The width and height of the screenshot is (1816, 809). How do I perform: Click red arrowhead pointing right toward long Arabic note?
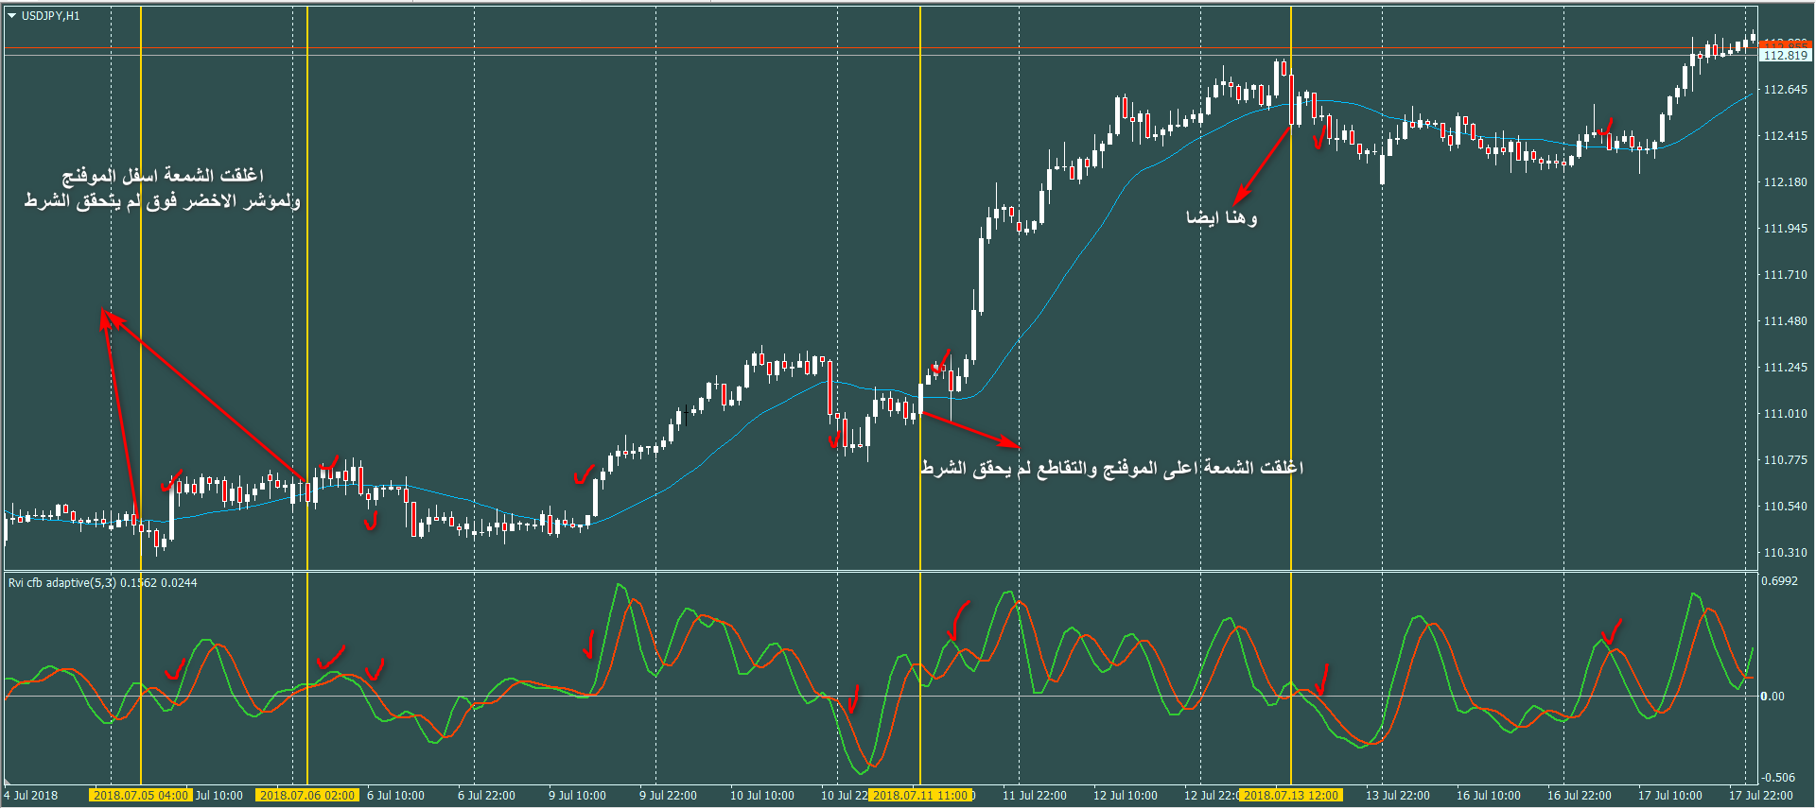pyautogui.click(x=1010, y=442)
